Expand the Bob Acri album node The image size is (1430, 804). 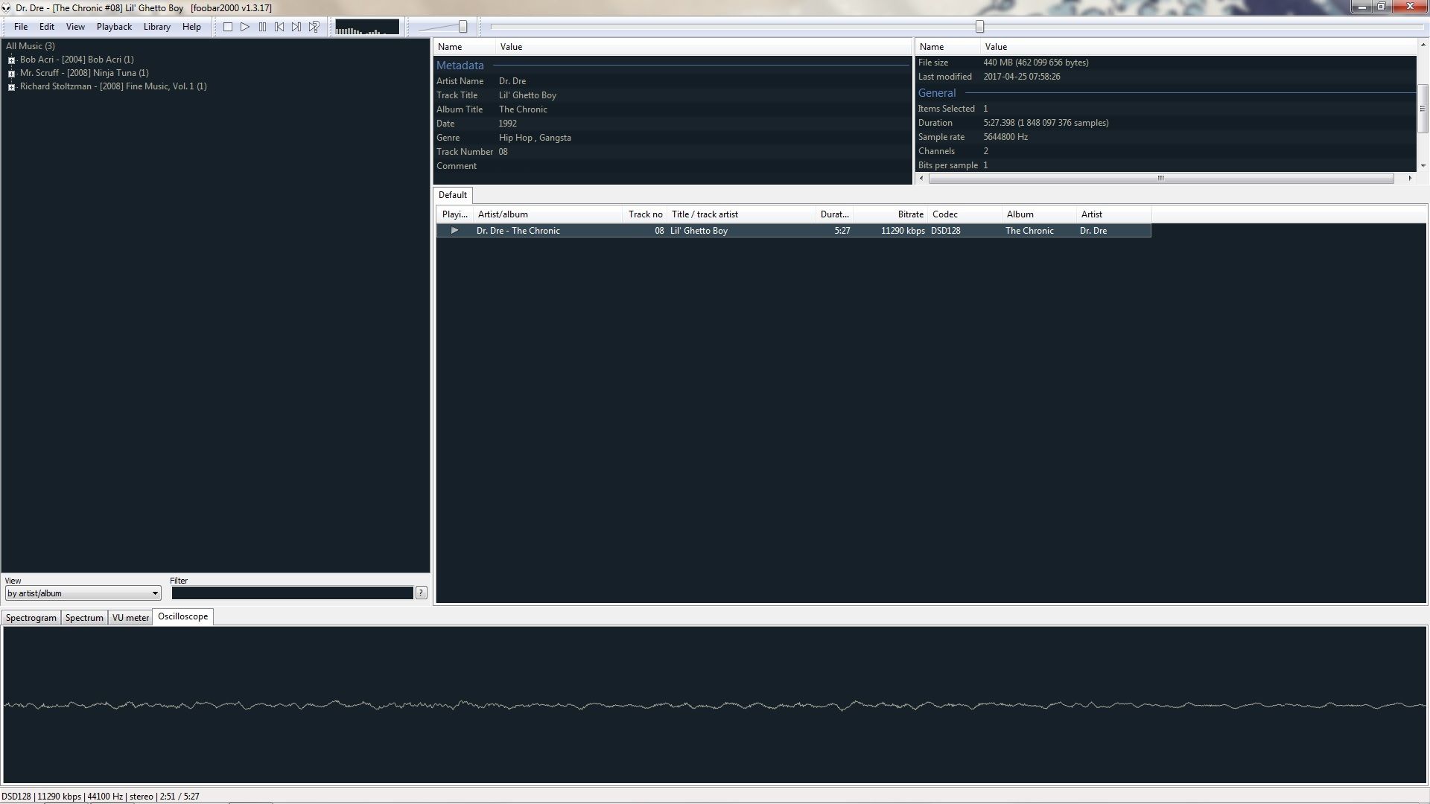tap(11, 60)
